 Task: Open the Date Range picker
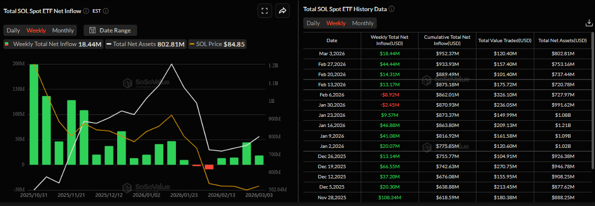(x=110, y=30)
